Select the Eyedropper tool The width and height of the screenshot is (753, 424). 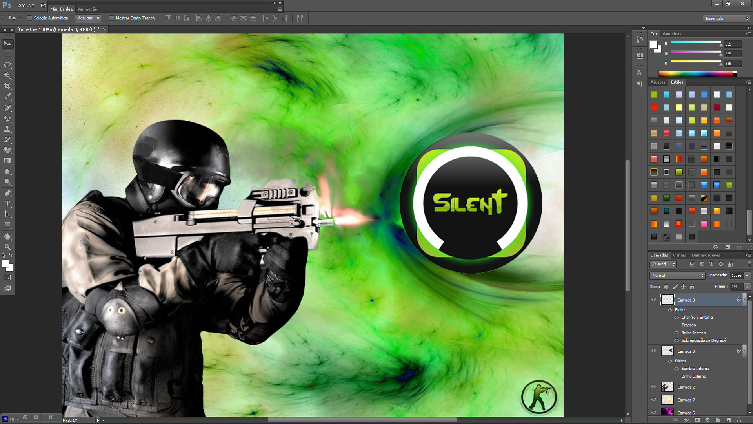pyautogui.click(x=7, y=97)
